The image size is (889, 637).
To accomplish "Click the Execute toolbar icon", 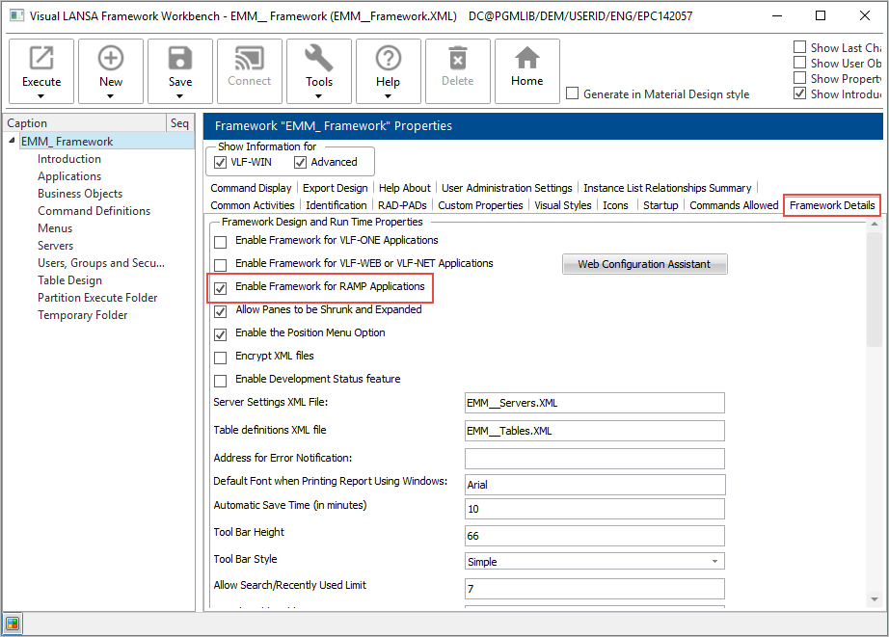I will tap(41, 60).
